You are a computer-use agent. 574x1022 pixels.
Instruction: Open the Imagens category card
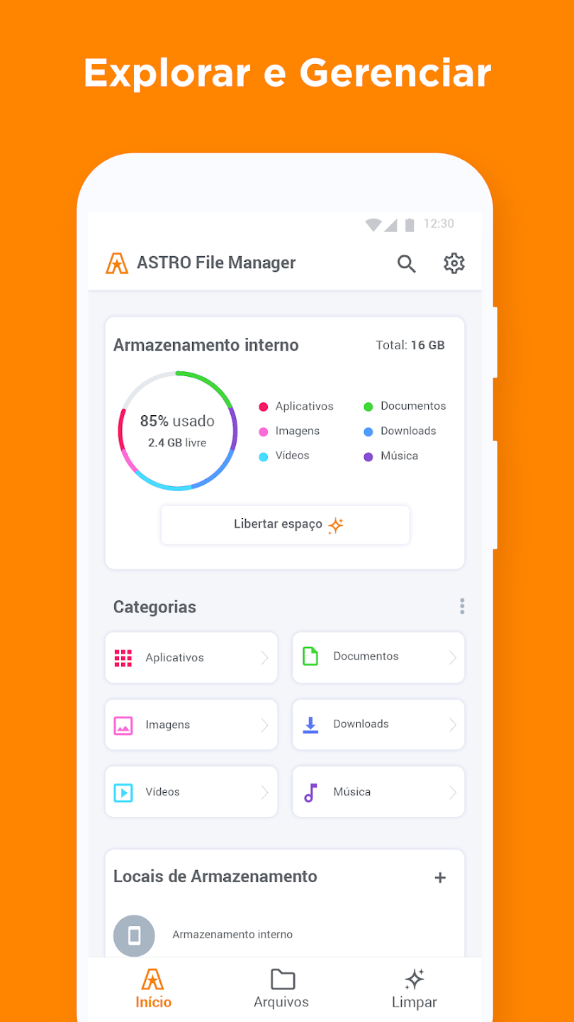coord(191,725)
